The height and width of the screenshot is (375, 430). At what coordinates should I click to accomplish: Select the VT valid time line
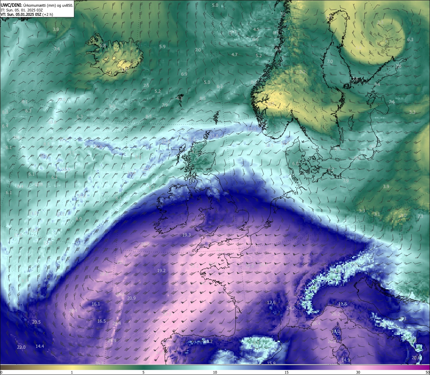pos(27,14)
